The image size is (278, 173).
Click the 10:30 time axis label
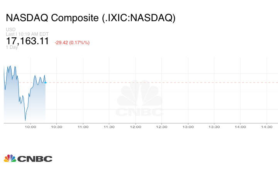point(57,127)
